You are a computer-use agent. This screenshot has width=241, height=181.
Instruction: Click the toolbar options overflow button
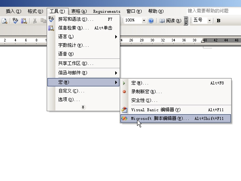click(186, 21)
